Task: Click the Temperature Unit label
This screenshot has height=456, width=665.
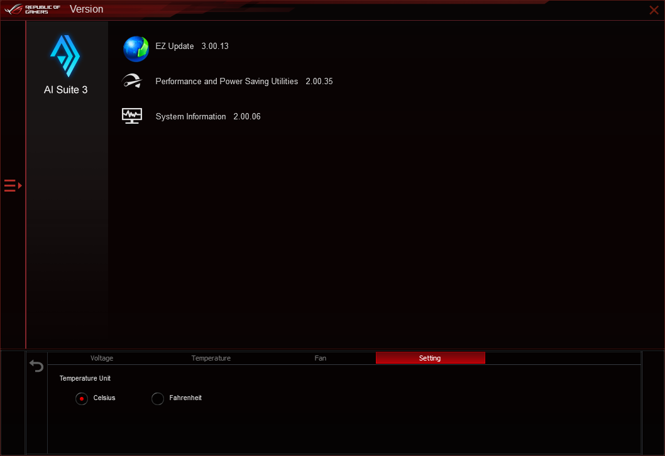Action: pyautogui.click(x=85, y=378)
